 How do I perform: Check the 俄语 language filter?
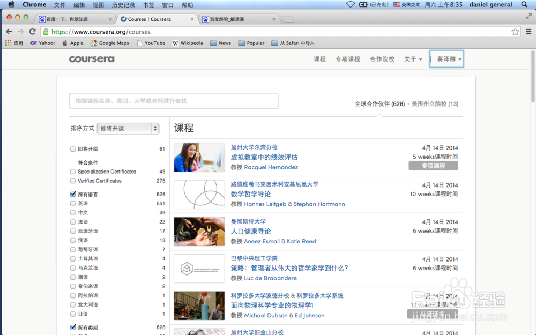[x=73, y=240]
